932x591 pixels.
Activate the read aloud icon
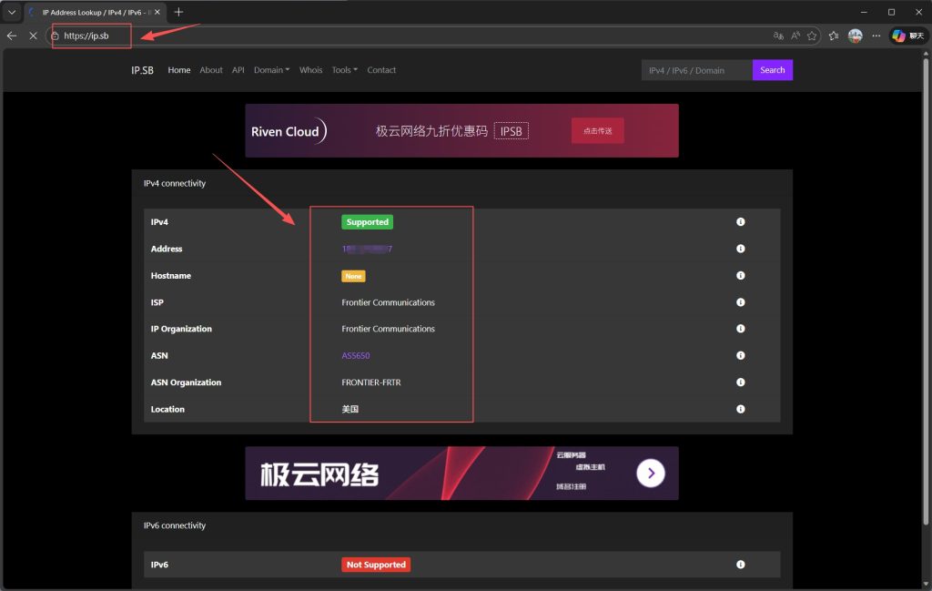click(x=795, y=36)
